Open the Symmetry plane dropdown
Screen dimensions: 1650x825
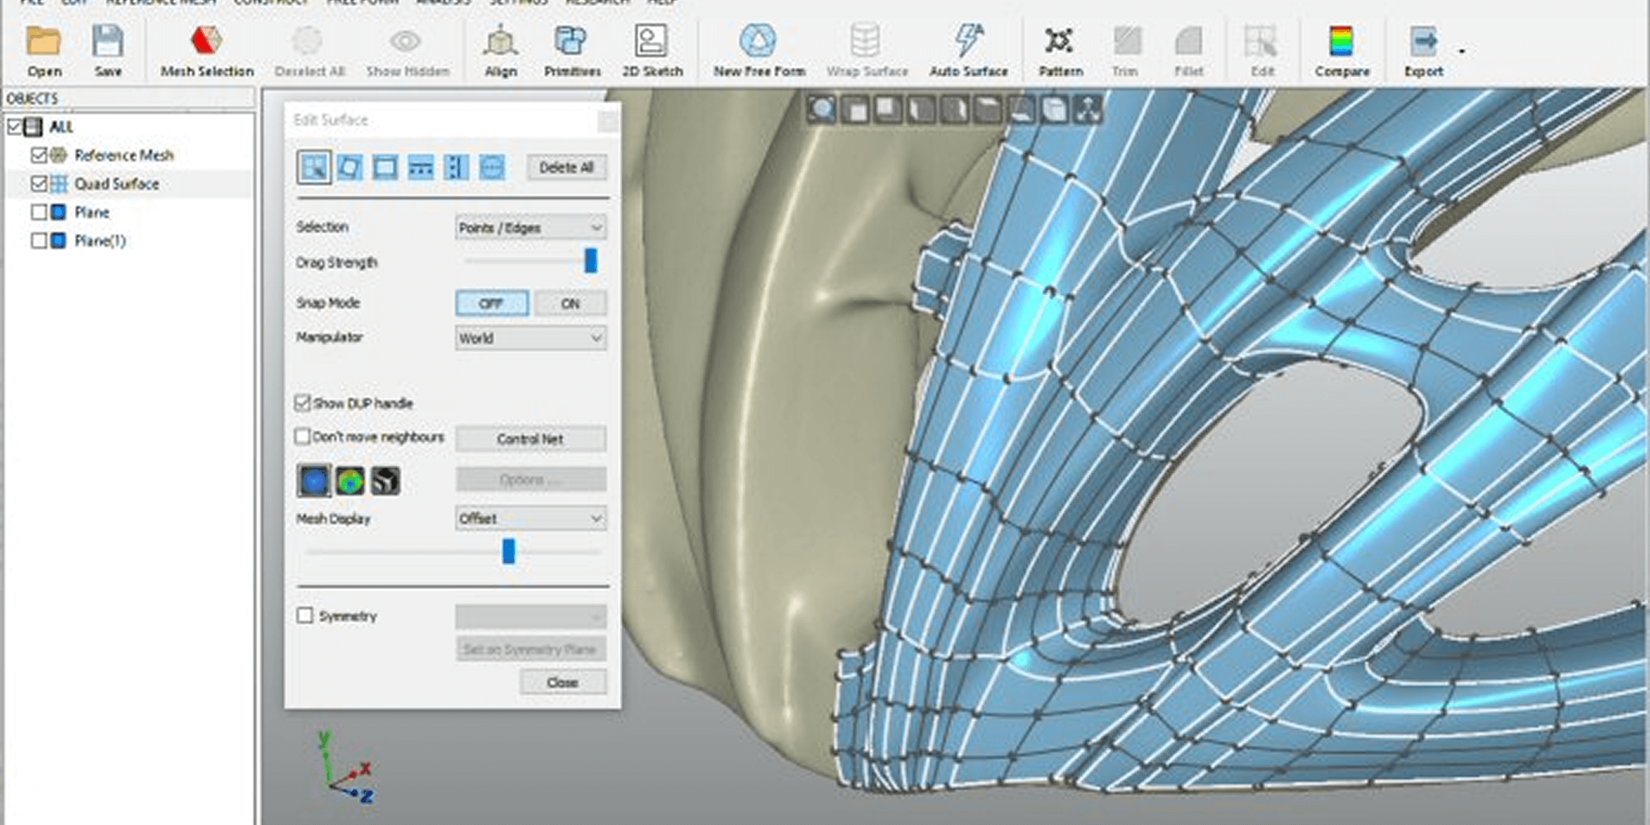click(531, 617)
